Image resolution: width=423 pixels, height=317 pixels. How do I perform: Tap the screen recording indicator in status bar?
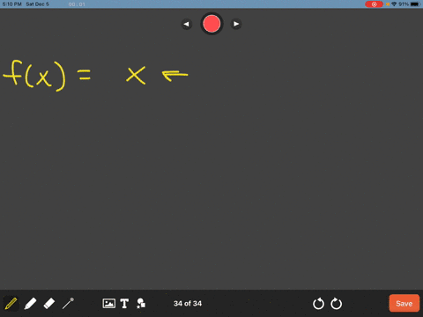coord(374,4)
